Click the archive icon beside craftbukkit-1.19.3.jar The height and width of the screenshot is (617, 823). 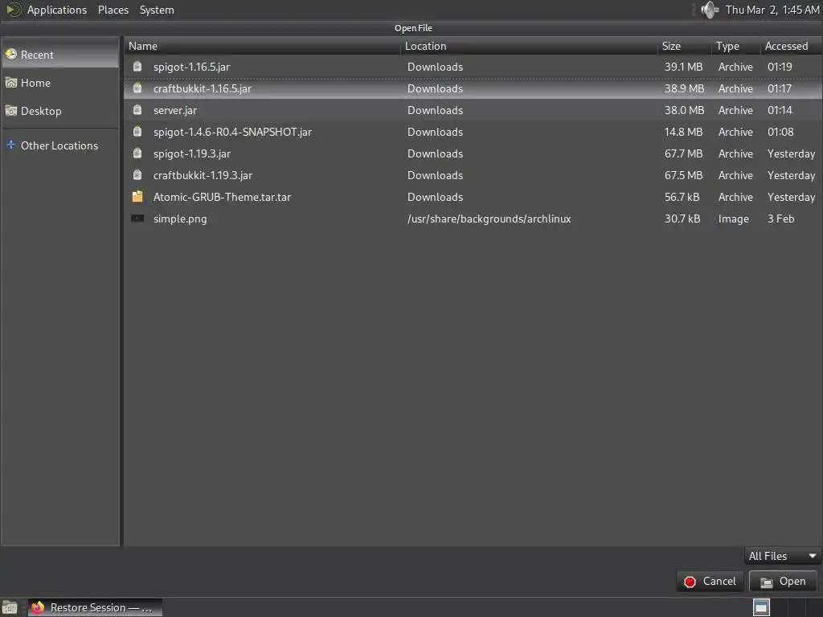(x=137, y=175)
